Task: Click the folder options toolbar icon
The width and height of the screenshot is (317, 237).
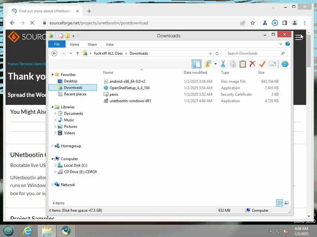Action: coord(208,64)
